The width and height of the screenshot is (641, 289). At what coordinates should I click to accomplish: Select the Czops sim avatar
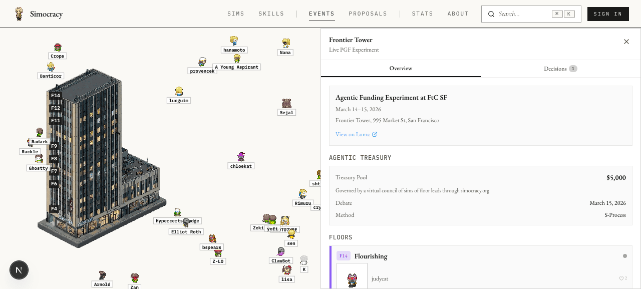pyautogui.click(x=58, y=48)
